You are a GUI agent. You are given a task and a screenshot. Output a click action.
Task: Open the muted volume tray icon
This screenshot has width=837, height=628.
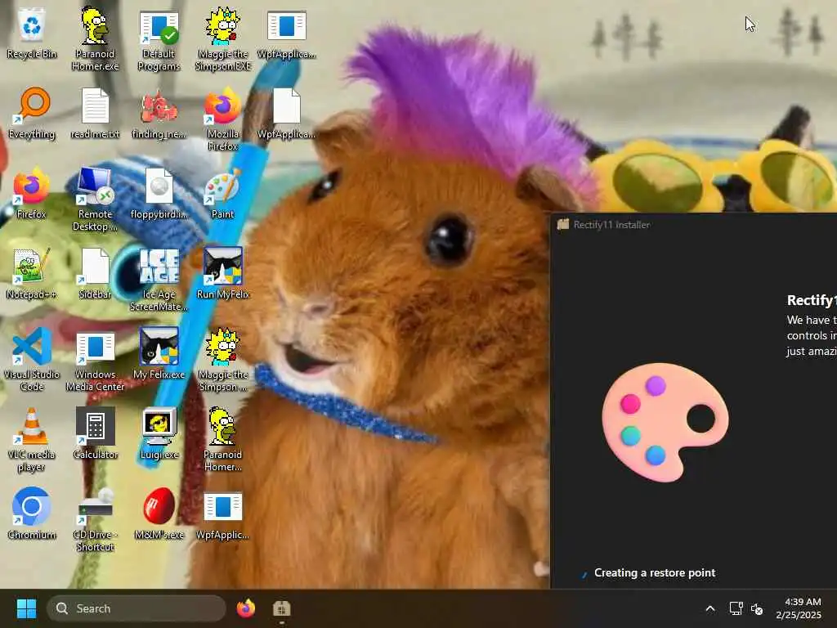757,608
